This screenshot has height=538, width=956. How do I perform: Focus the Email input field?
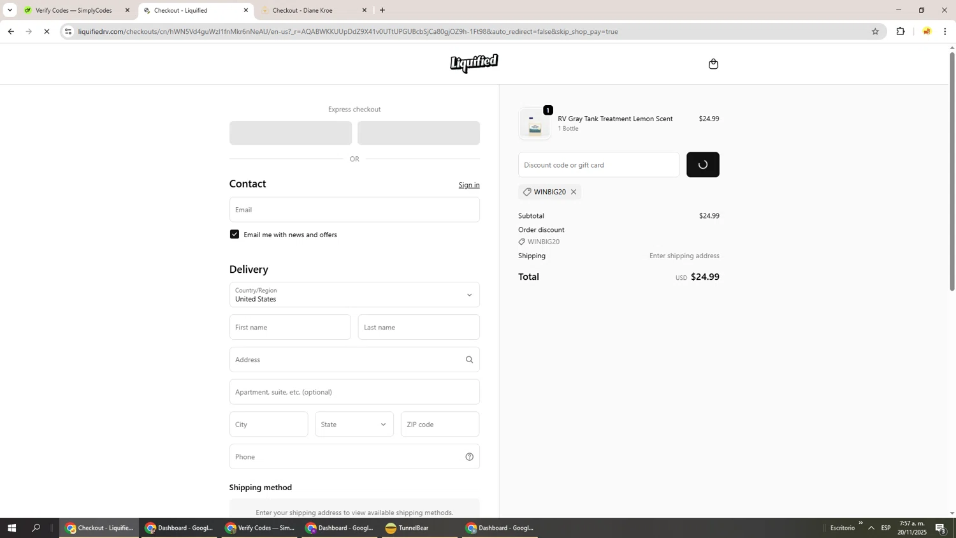click(x=354, y=210)
